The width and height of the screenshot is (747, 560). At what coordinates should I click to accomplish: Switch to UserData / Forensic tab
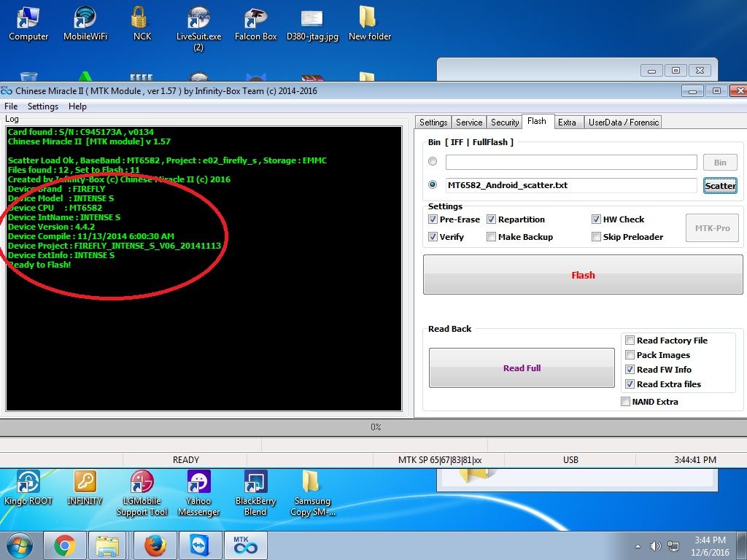623,122
